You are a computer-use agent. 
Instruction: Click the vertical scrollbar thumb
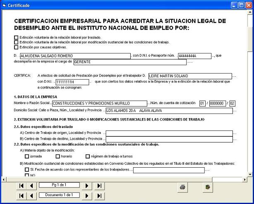click(x=249, y=39)
